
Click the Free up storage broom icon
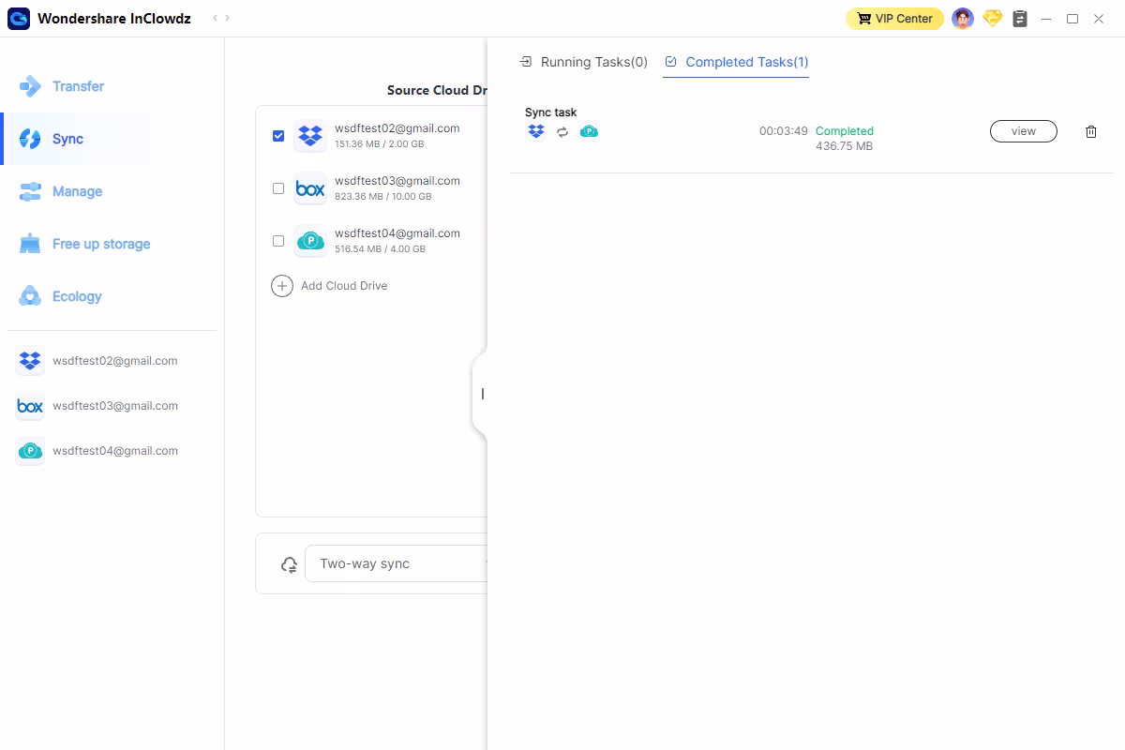[30, 244]
